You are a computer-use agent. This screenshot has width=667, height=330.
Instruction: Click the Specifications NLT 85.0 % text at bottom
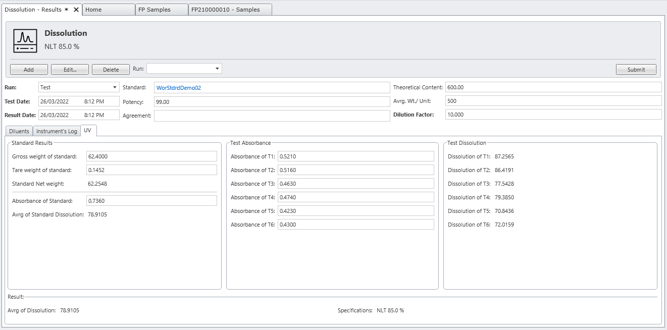[390, 311]
